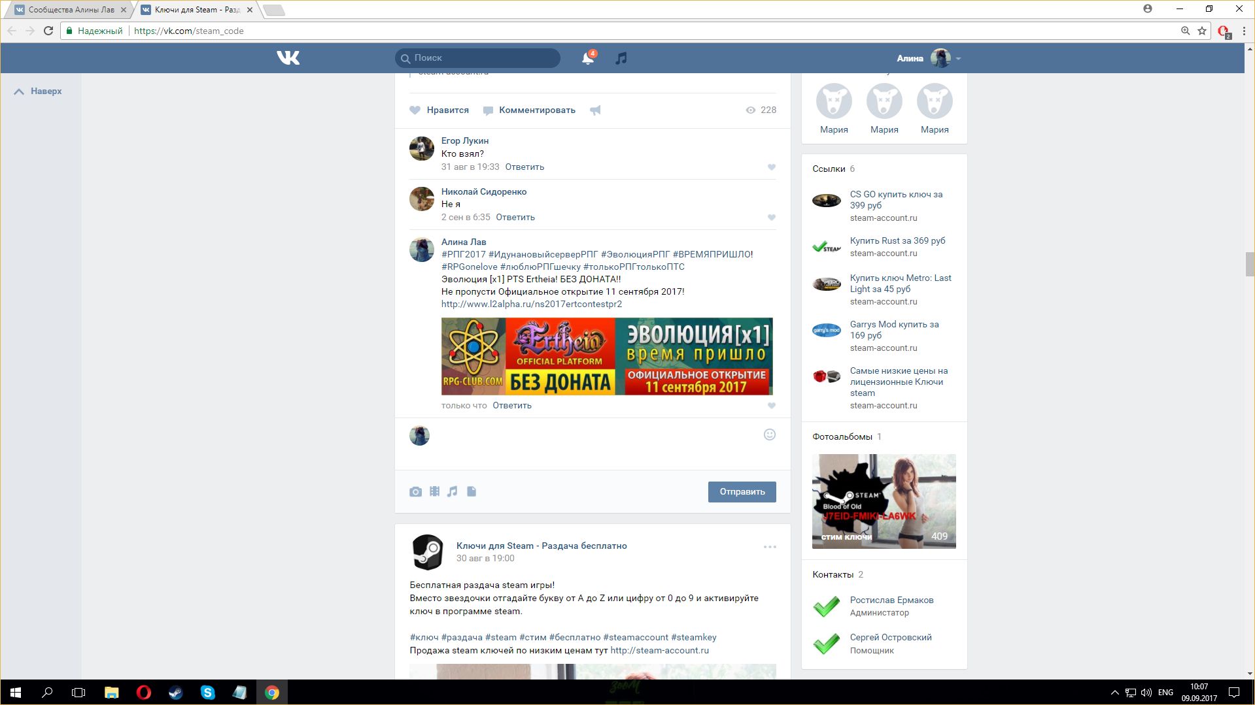
Task: Open Opera extension icon in toolbar
Action: click(1224, 31)
